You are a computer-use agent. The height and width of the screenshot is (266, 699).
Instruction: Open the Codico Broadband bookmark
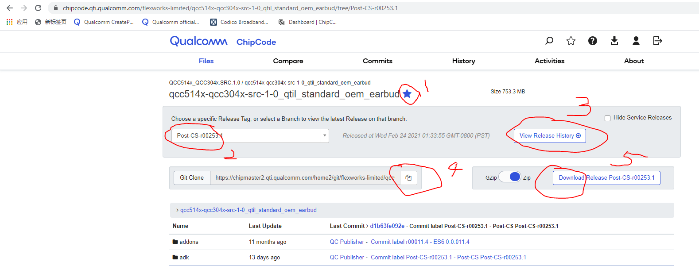point(239,22)
